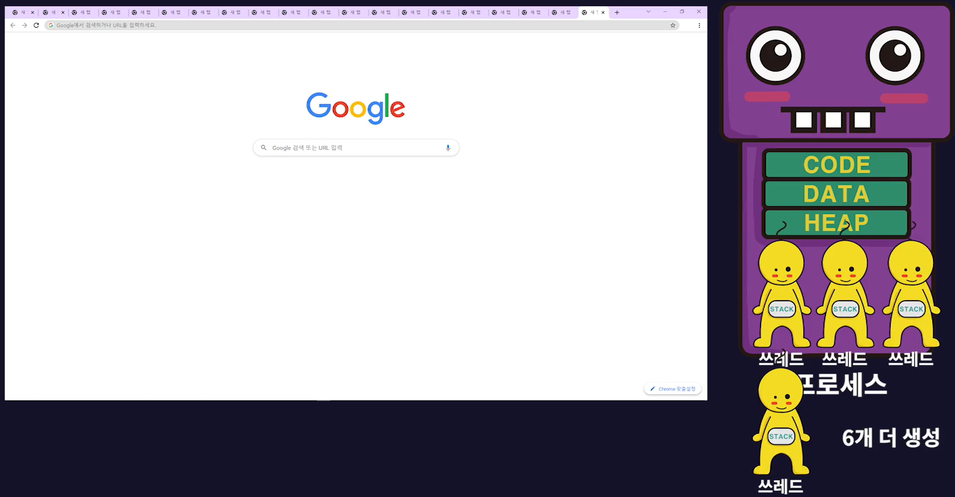Open Chrome 맞춤설정 customize button

[673, 389]
